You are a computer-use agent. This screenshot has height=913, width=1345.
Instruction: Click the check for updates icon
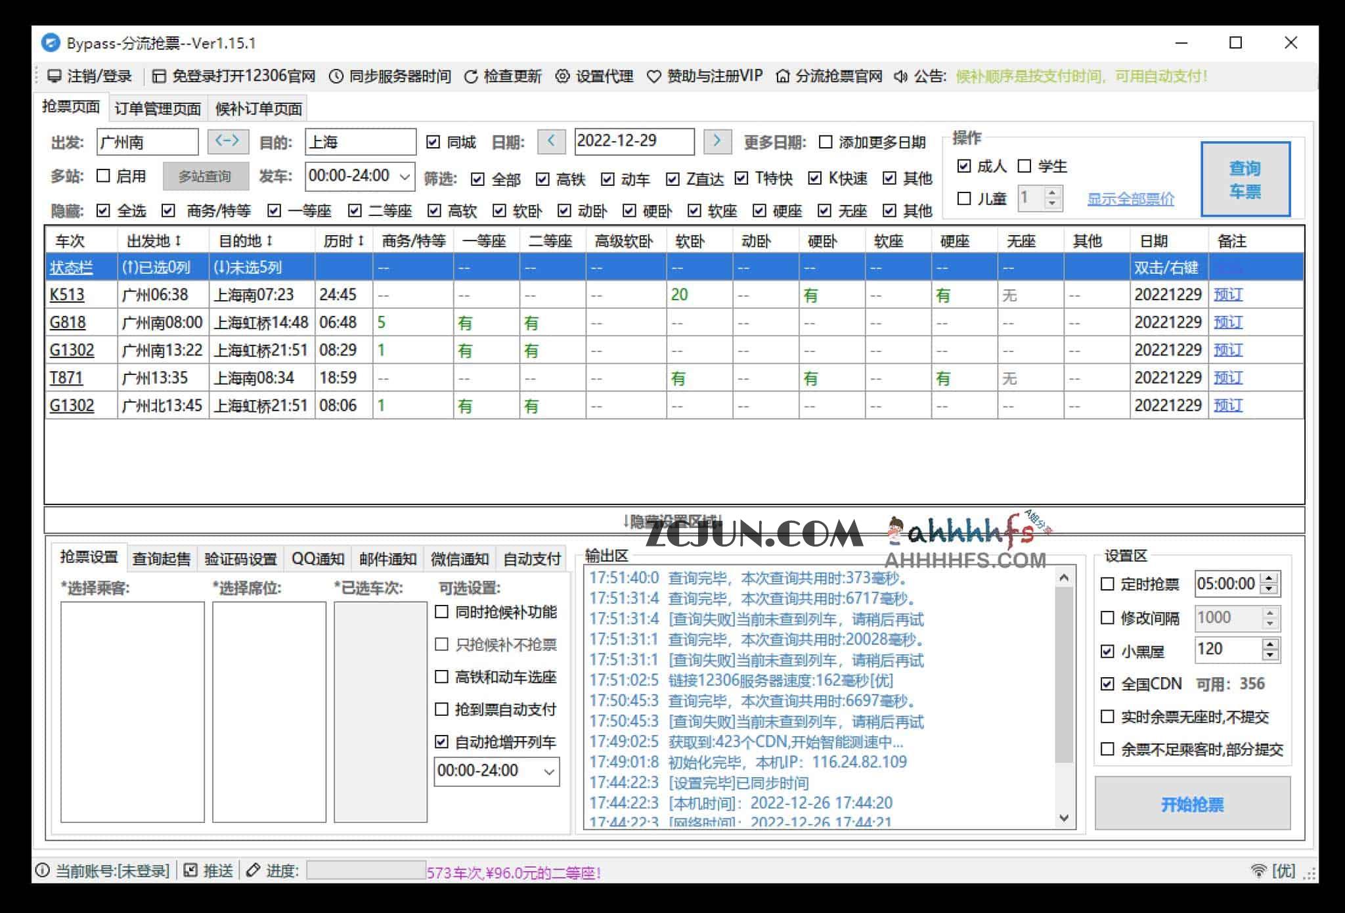pyautogui.click(x=470, y=76)
